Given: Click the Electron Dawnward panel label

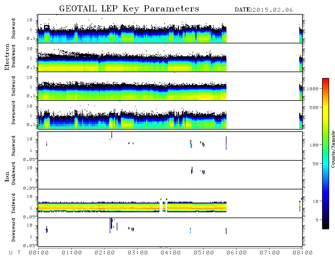Looking at the screenshot, I should [13, 113].
